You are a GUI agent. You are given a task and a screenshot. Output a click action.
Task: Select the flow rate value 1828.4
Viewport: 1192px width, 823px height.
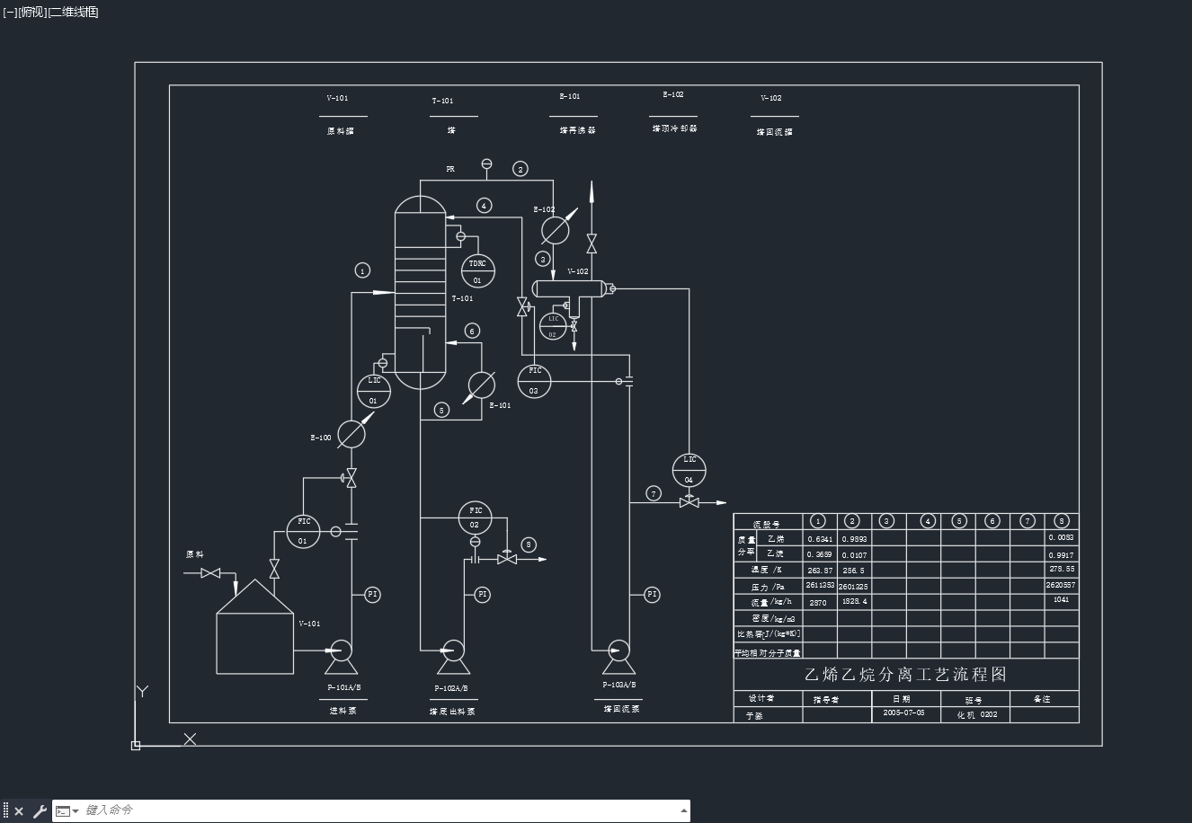[854, 602]
